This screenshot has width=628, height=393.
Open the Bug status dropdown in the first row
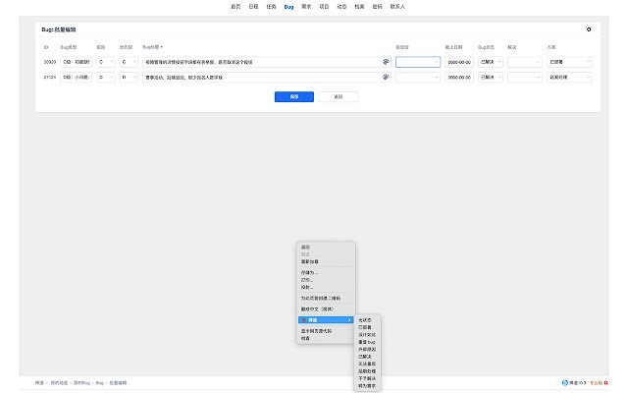click(x=491, y=62)
